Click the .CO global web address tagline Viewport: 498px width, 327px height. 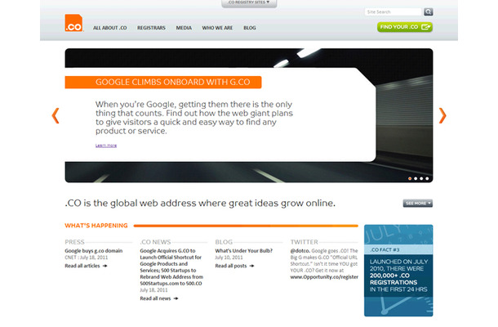pyautogui.click(x=200, y=203)
